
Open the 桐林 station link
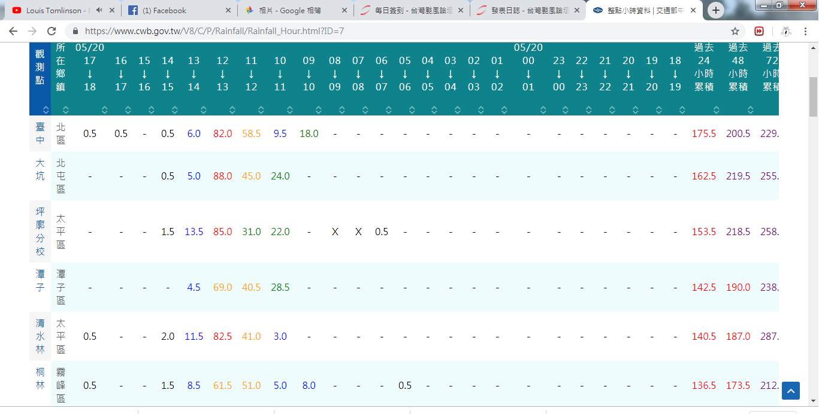click(40, 379)
